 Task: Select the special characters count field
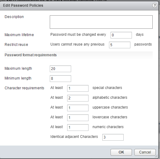click(x=78, y=88)
